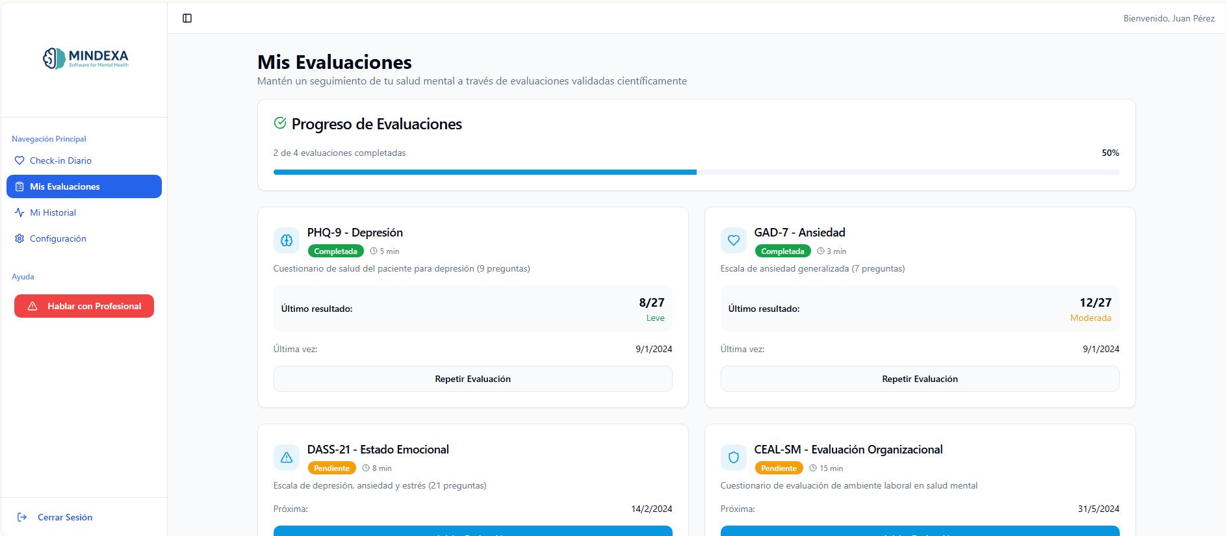Image resolution: width=1227 pixels, height=536 pixels.
Task: Click the brain icon on the PHQ-9 card
Action: click(x=287, y=240)
